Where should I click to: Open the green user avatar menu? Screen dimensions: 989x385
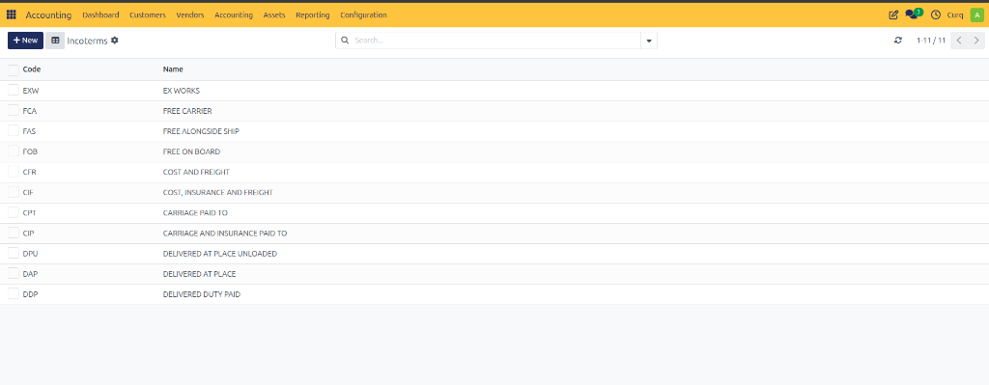pos(976,14)
